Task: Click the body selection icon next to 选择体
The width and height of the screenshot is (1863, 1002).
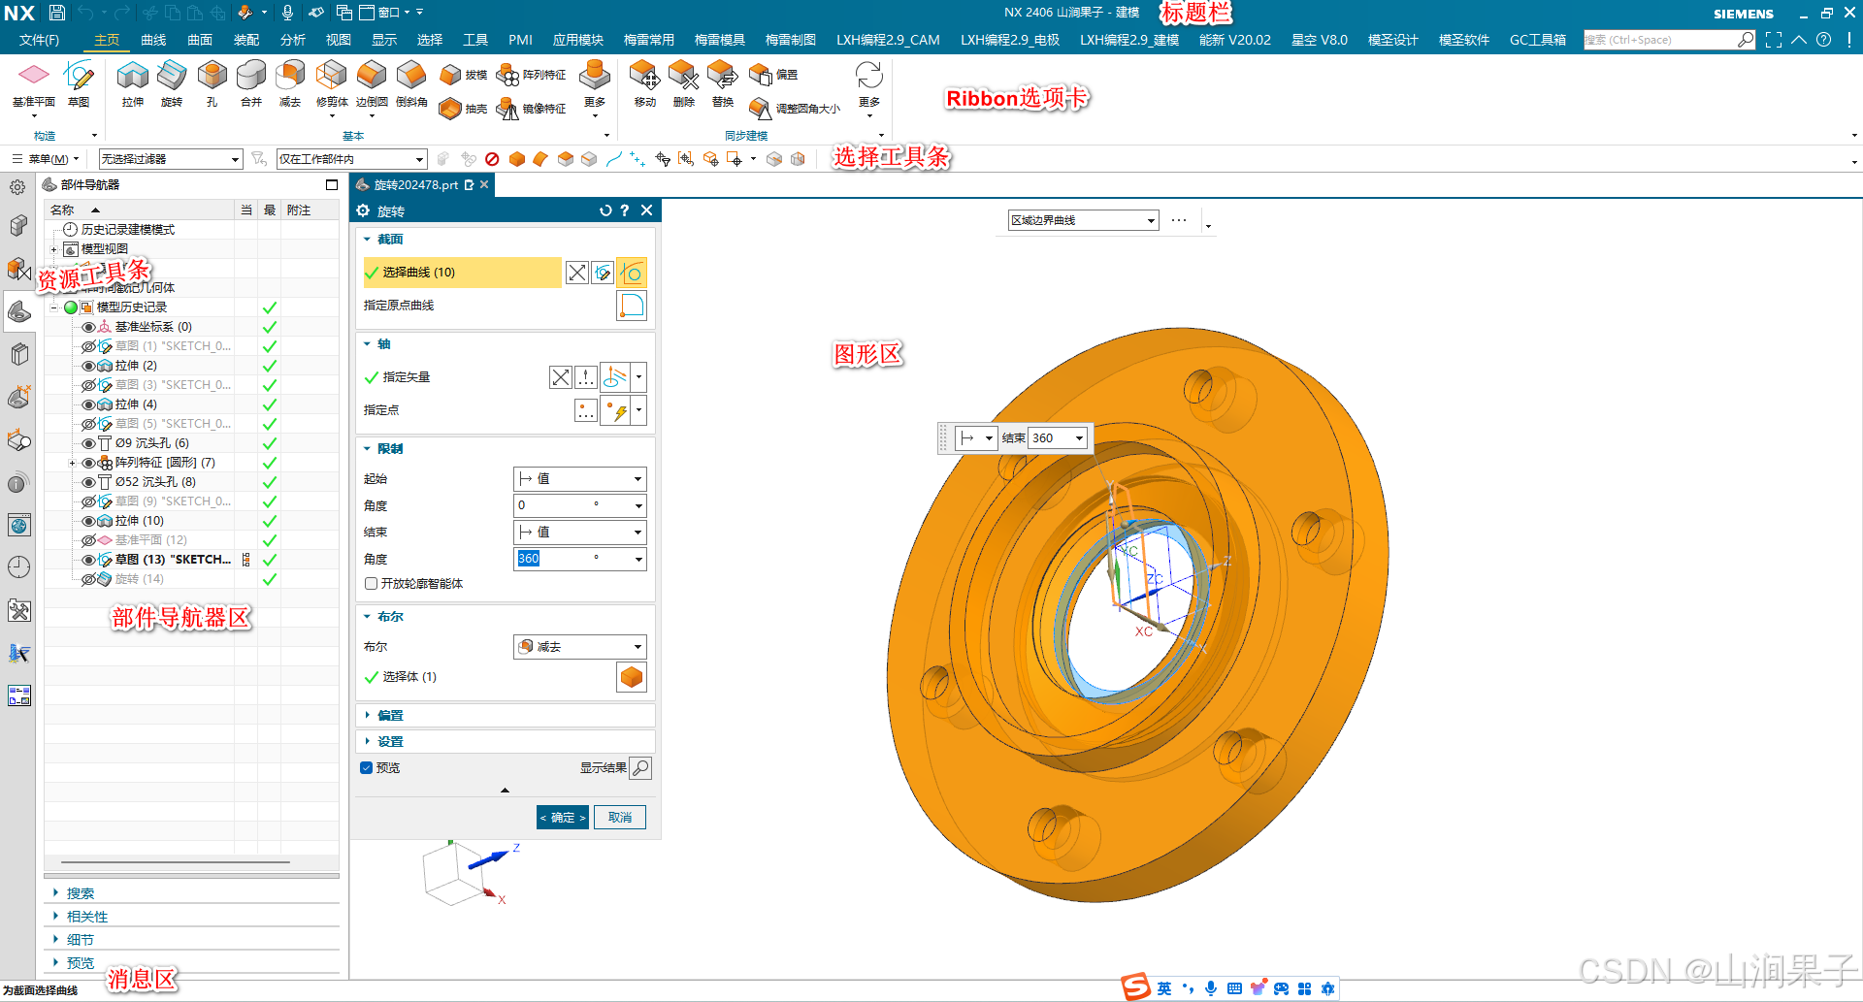Action: 632,677
